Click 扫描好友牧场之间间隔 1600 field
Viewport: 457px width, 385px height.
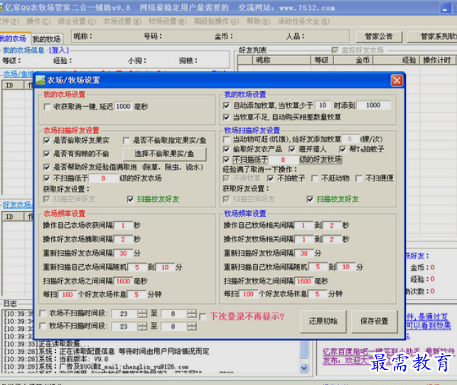(304, 281)
